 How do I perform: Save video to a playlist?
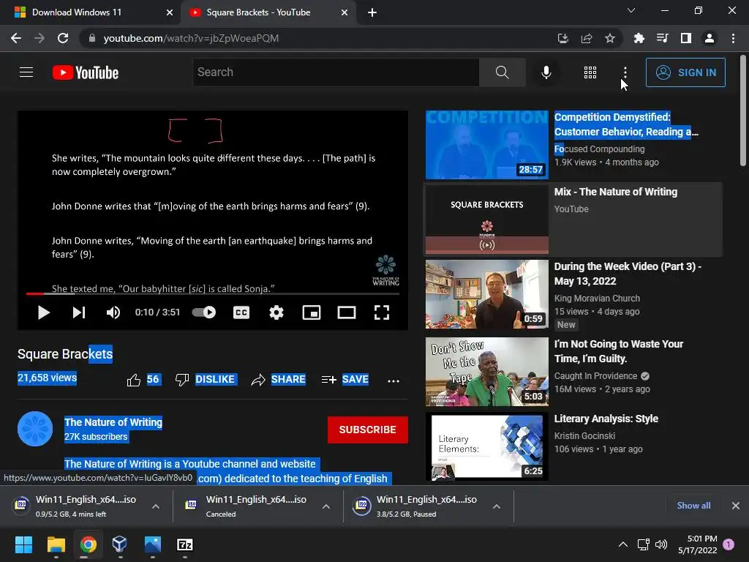(x=345, y=380)
